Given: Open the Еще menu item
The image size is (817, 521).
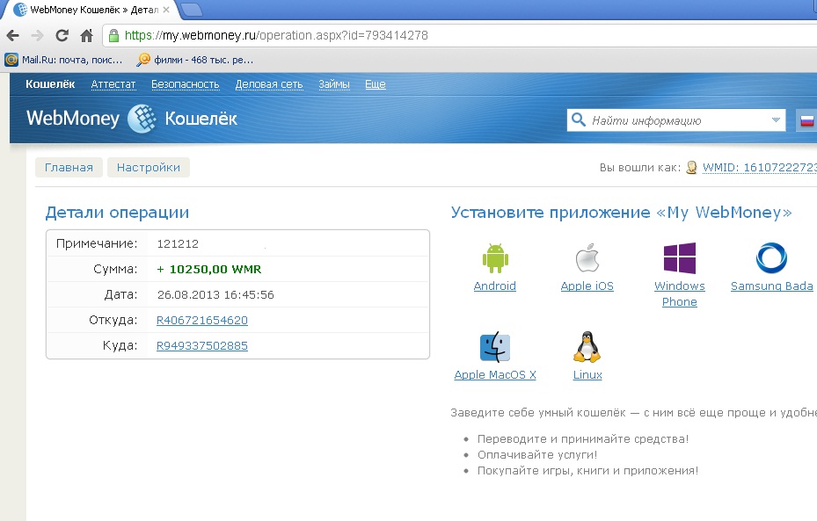Looking at the screenshot, I should coord(376,84).
